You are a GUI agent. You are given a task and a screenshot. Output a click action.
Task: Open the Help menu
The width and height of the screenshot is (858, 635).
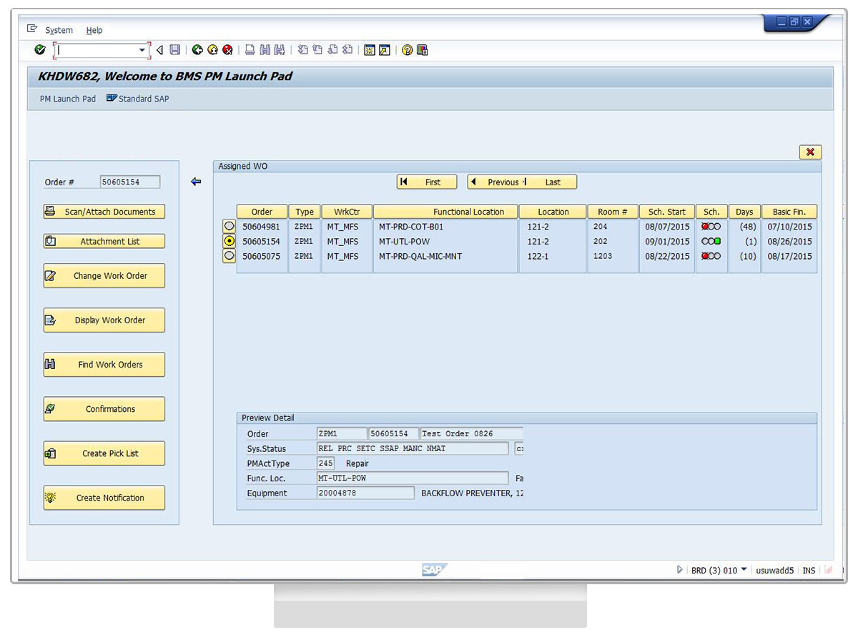tap(94, 30)
